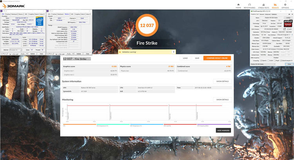Click the left CPU-Z window title icon

1,11
